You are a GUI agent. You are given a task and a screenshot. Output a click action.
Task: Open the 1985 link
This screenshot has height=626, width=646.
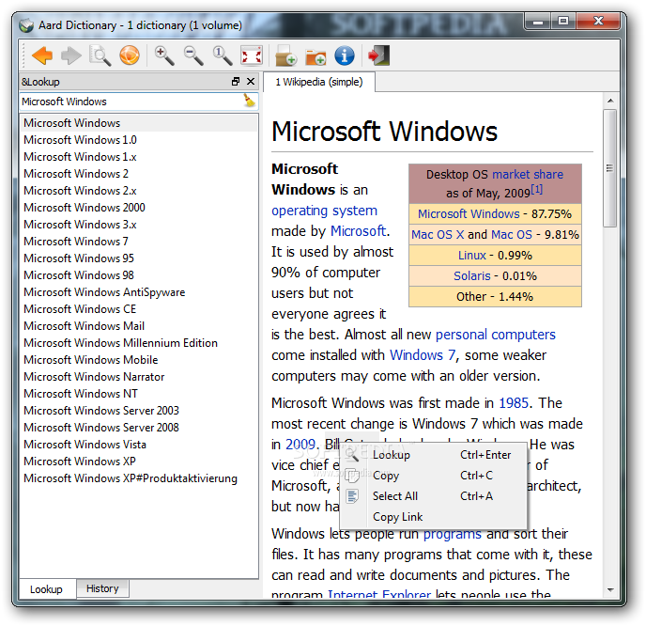tap(514, 403)
